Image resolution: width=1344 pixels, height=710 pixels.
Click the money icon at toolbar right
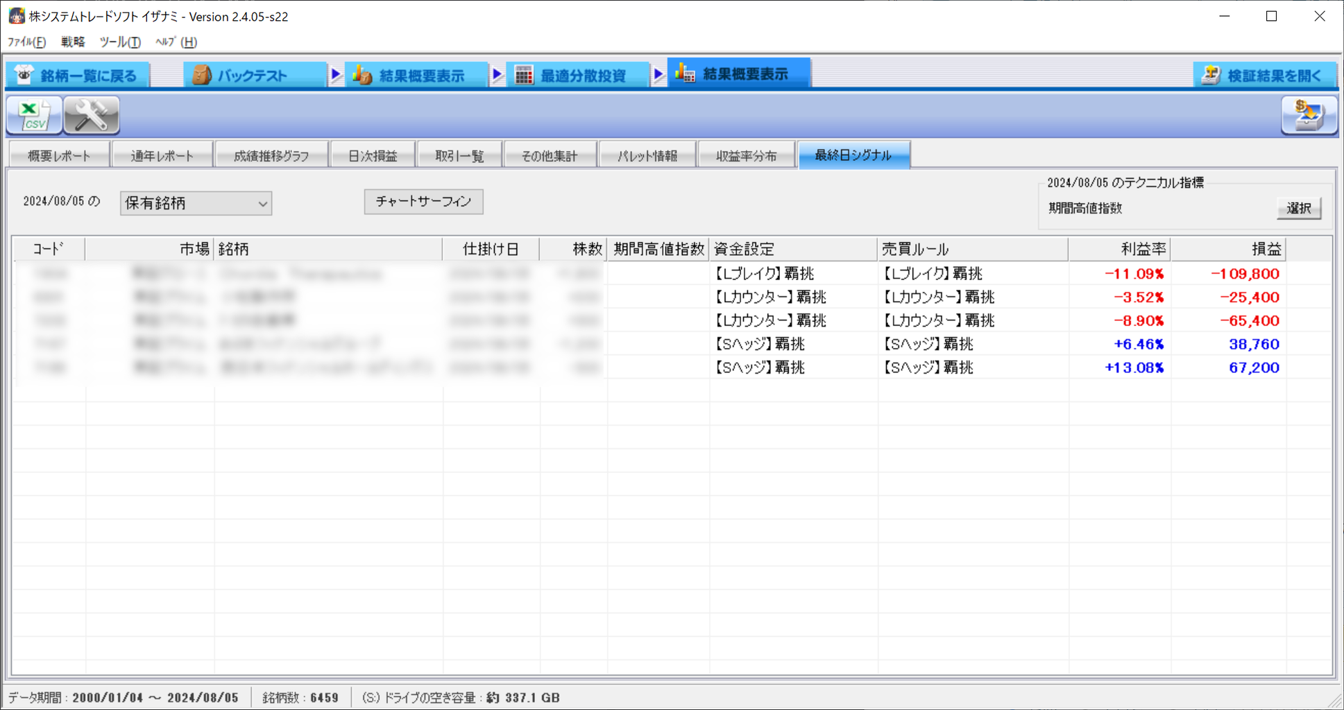(x=1309, y=115)
